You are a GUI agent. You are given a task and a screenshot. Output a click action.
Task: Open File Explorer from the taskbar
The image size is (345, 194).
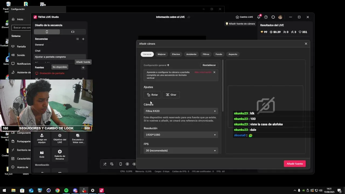pyautogui.click(x=13, y=190)
